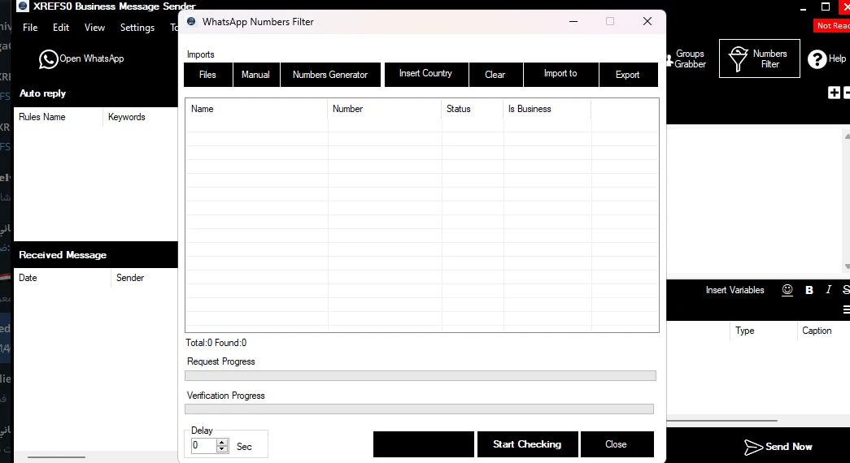Click the blank black button beside Start Checking
Image resolution: width=850 pixels, height=463 pixels.
click(x=424, y=444)
